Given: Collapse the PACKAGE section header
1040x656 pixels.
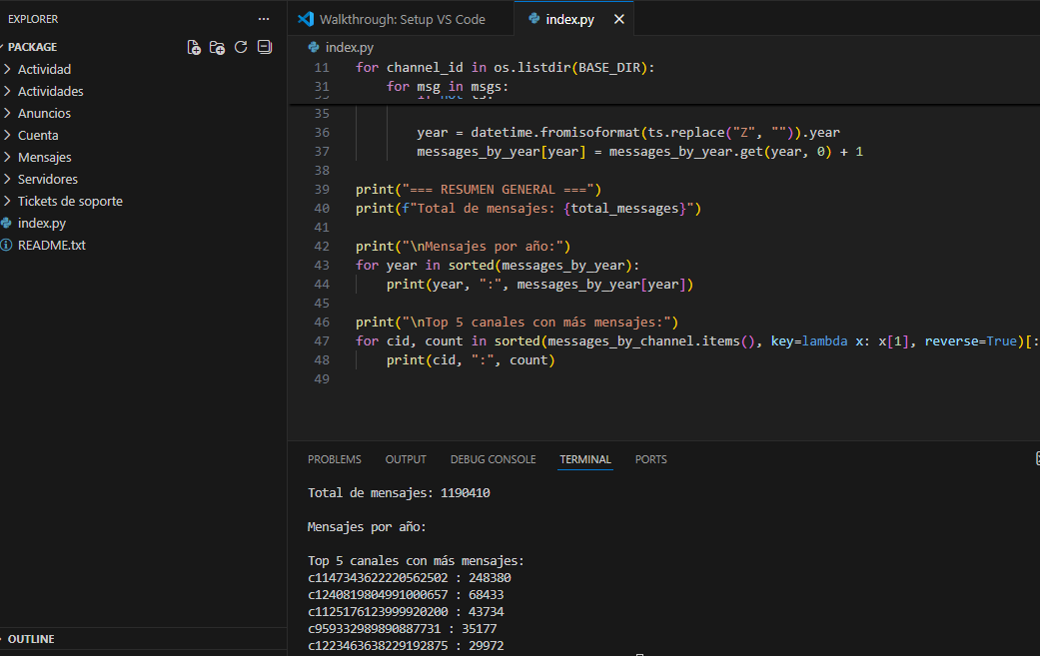Looking at the screenshot, I should (31, 46).
